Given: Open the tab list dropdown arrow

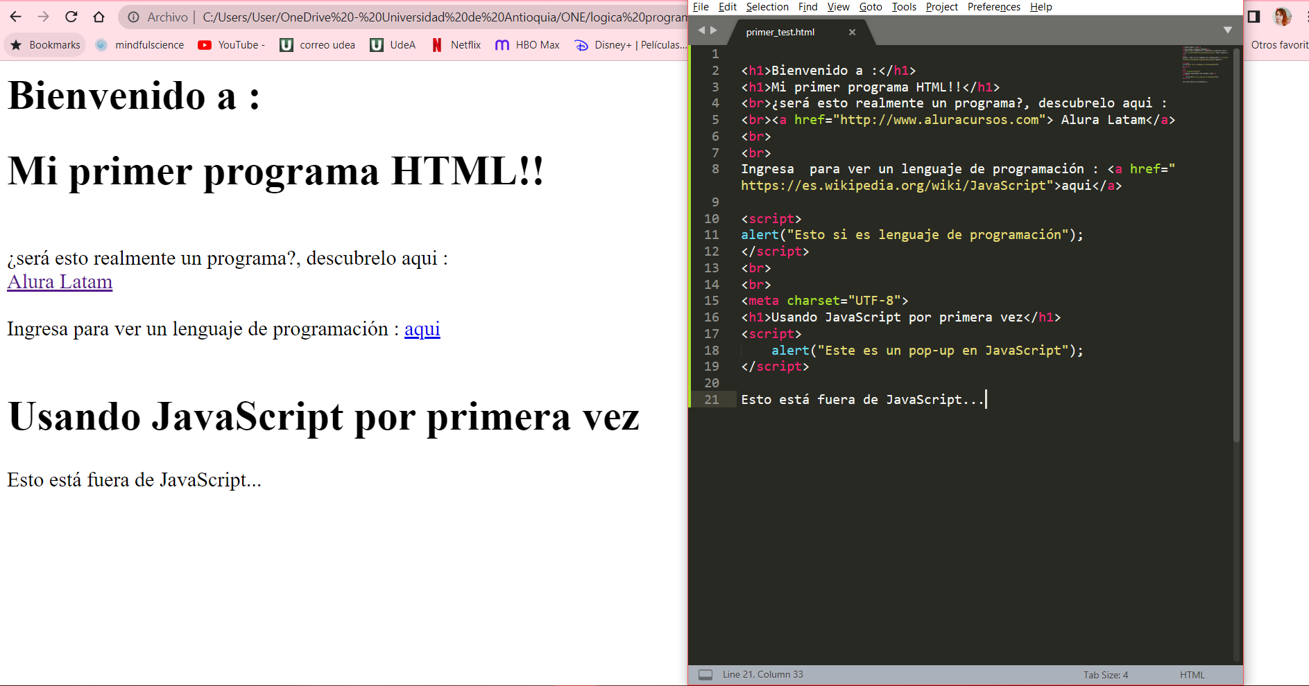Looking at the screenshot, I should 1227,30.
